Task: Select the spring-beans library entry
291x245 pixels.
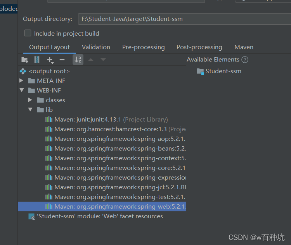Action: (x=120, y=148)
